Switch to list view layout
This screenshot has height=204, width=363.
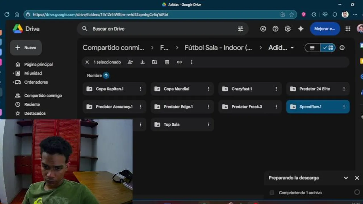click(312, 48)
